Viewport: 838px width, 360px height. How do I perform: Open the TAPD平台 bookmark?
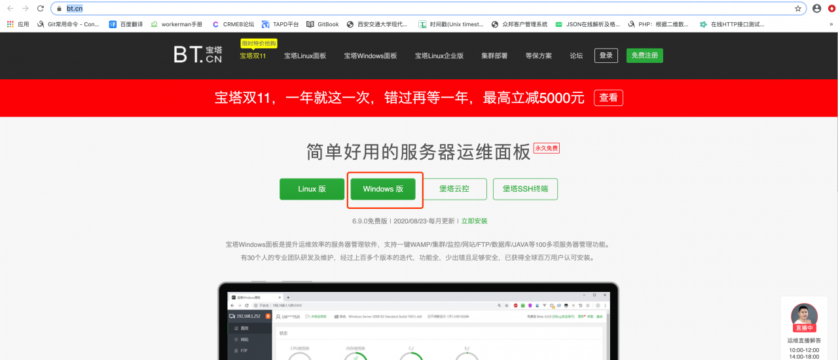pyautogui.click(x=280, y=24)
